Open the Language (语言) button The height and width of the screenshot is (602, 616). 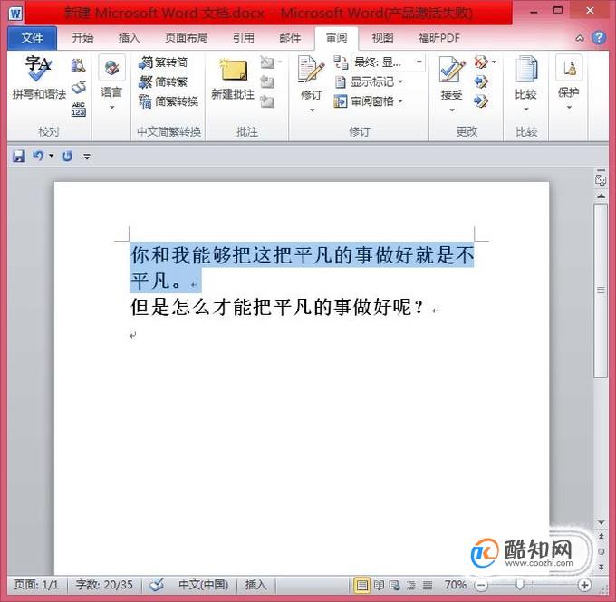click(x=111, y=82)
